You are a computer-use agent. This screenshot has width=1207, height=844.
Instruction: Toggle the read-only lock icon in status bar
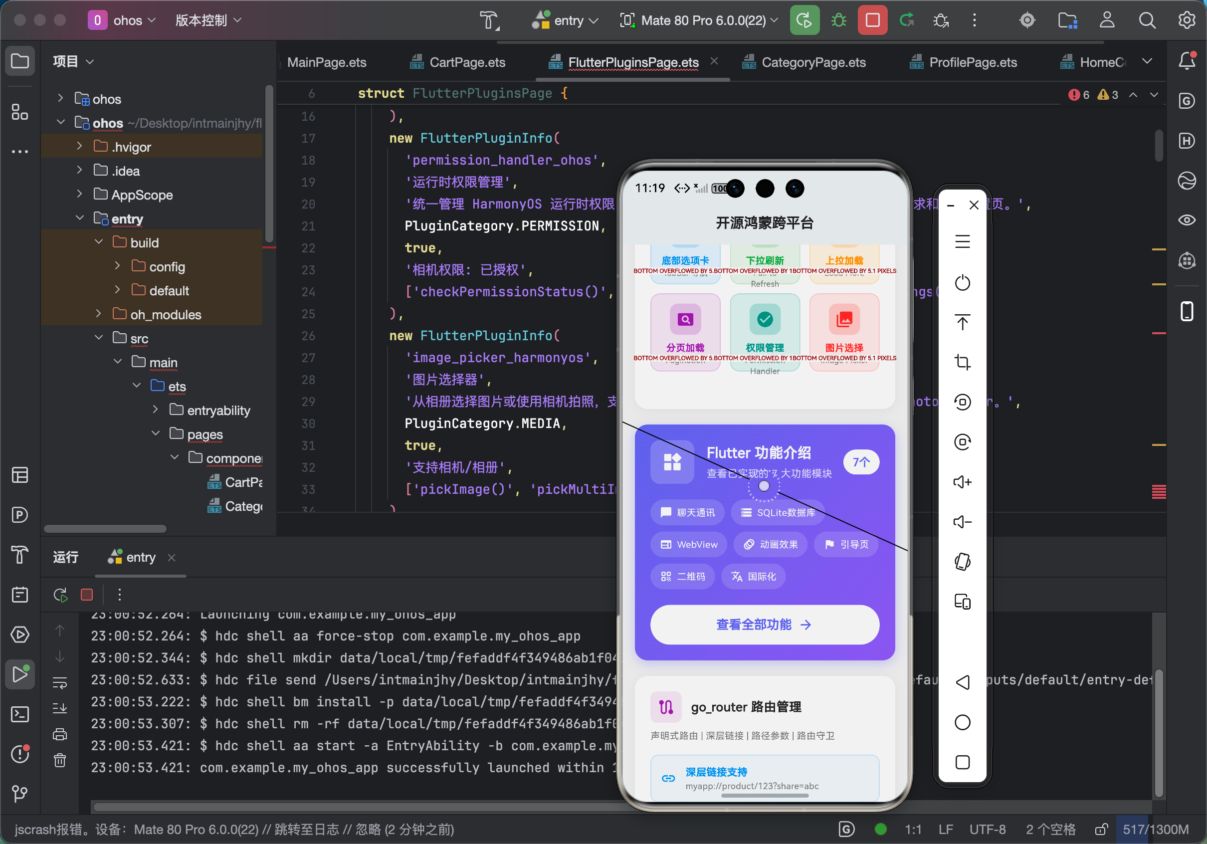tap(1101, 829)
